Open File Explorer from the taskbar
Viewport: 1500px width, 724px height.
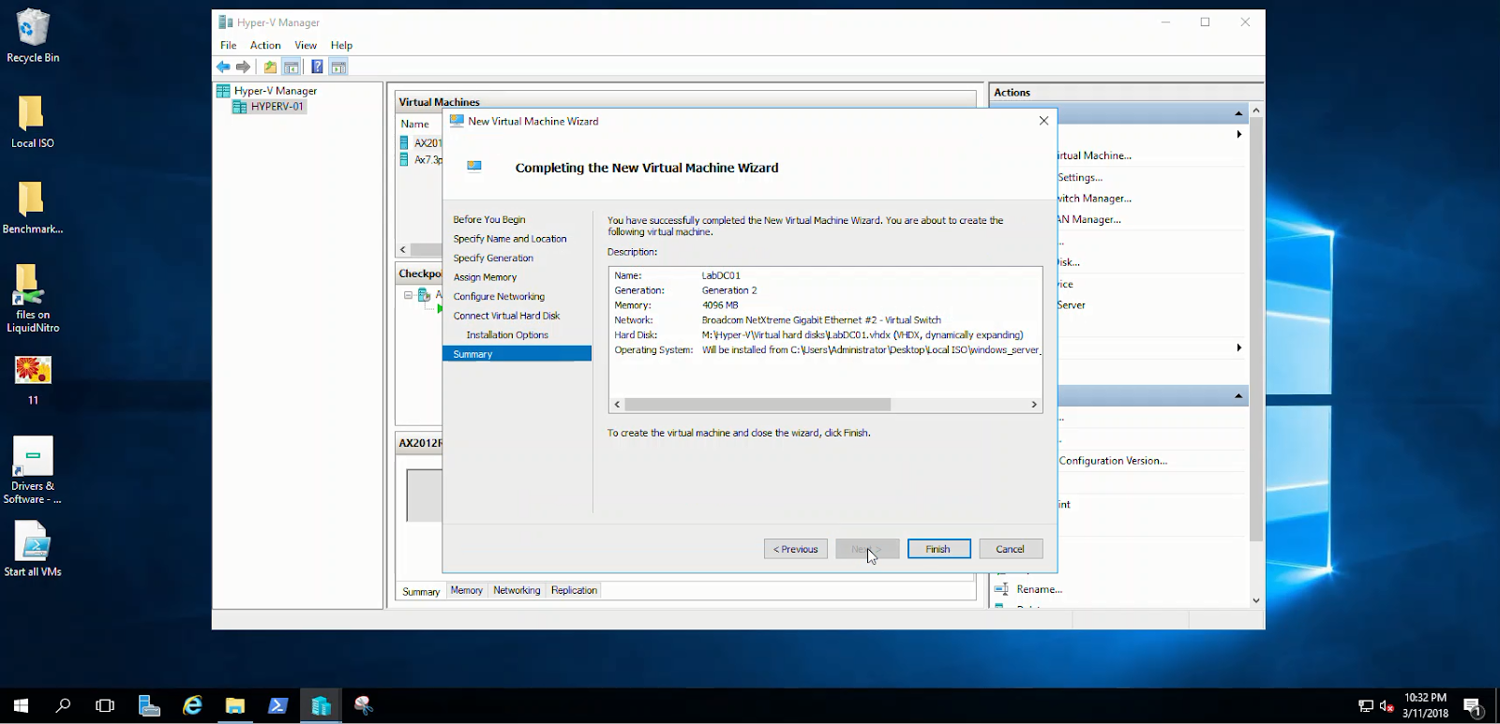[234, 705]
